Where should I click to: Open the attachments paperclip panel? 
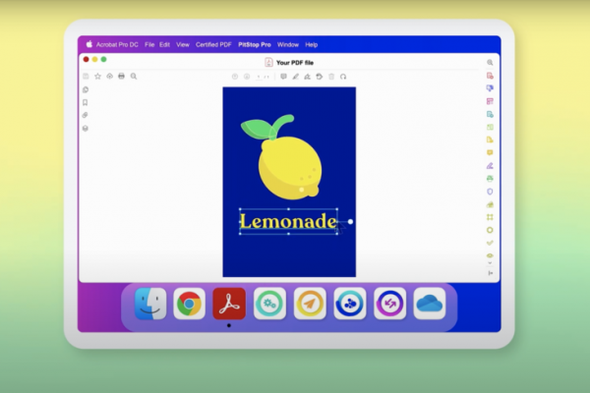pos(86,115)
